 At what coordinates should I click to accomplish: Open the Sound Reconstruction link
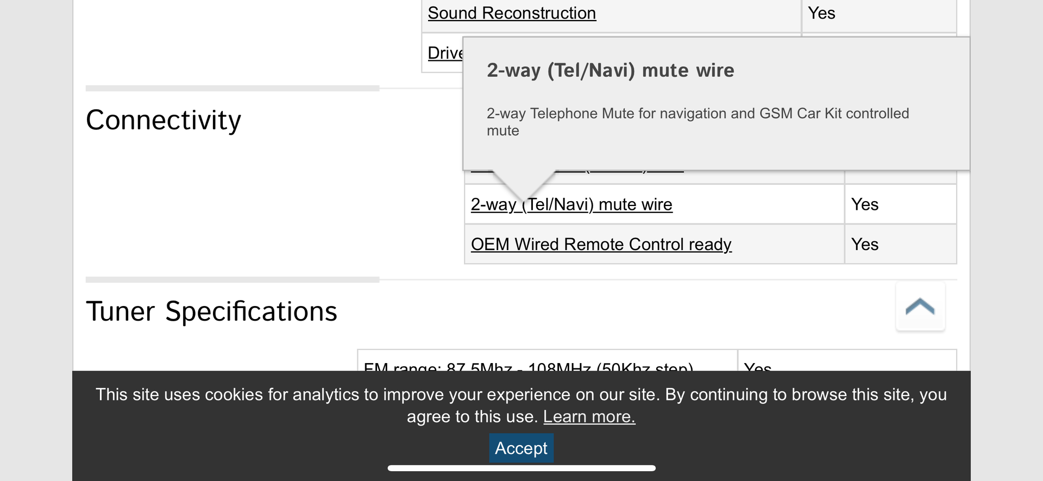[x=512, y=13]
